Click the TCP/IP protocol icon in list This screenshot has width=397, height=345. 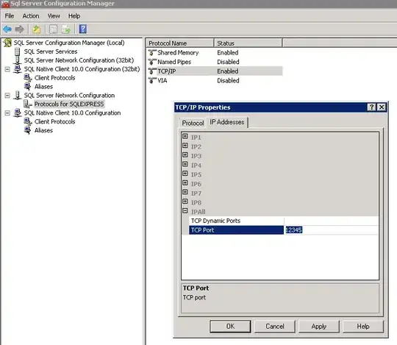(x=152, y=71)
